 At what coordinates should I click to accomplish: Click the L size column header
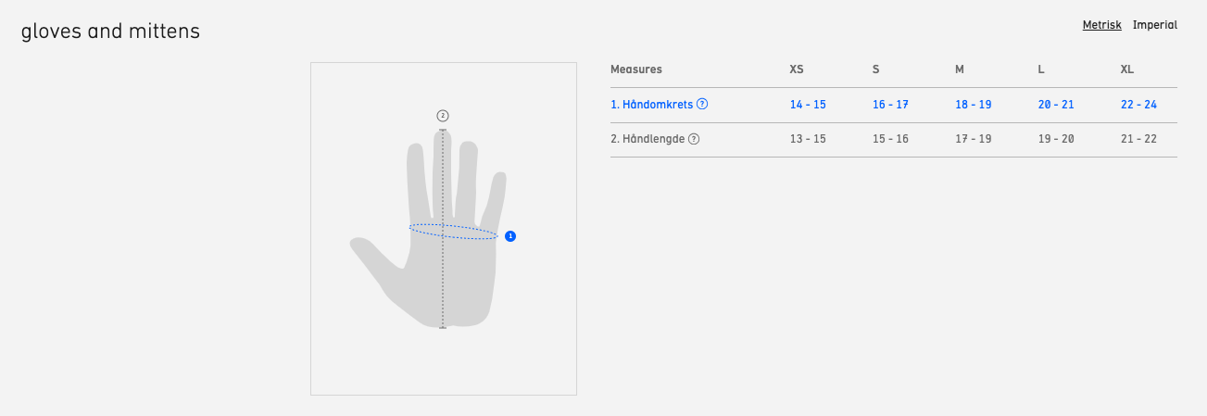[x=1041, y=69]
